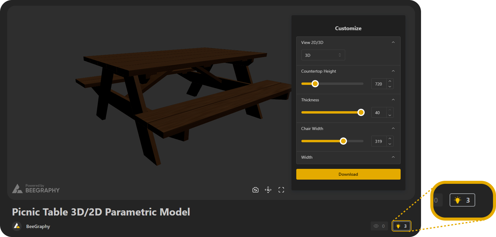Click the Powered by BeeGraphy logo
496x237 pixels.
tap(36, 189)
